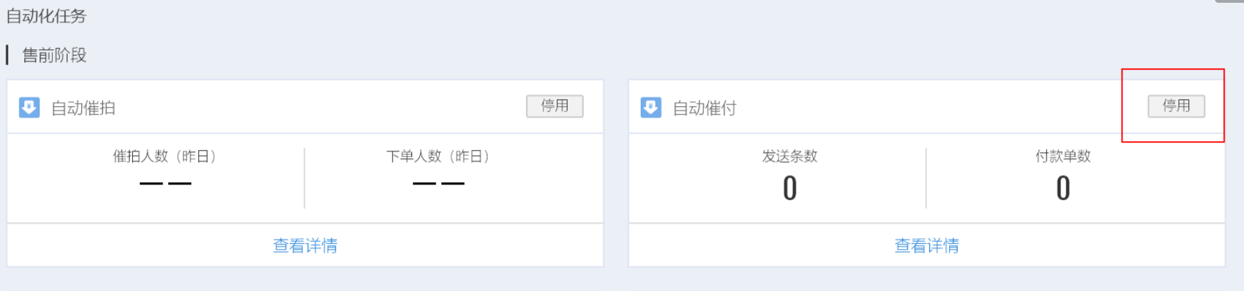The height and width of the screenshot is (291, 1244).
Task: Open 查看详情 under the 自动催拍 card
Action: (x=305, y=246)
